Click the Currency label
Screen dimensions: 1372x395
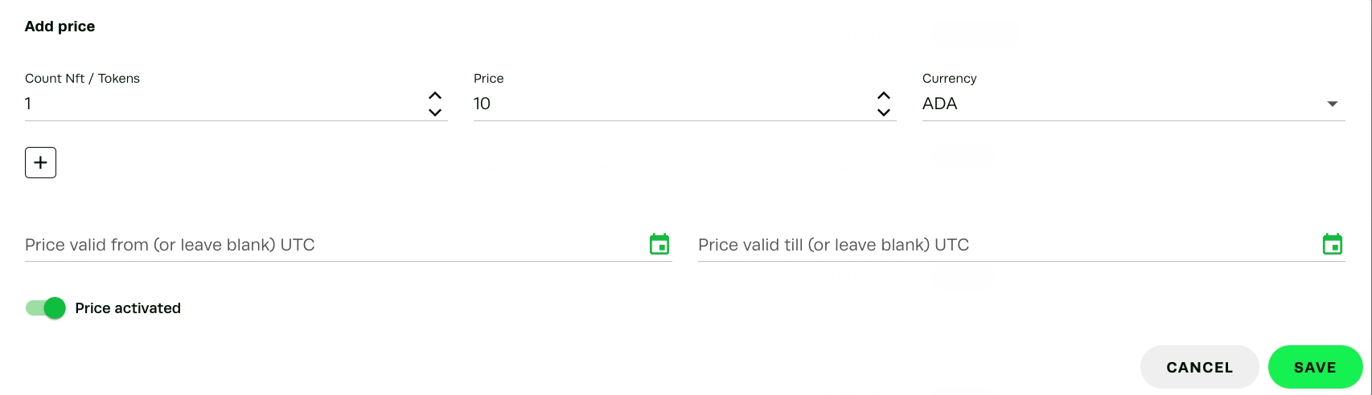[949, 78]
